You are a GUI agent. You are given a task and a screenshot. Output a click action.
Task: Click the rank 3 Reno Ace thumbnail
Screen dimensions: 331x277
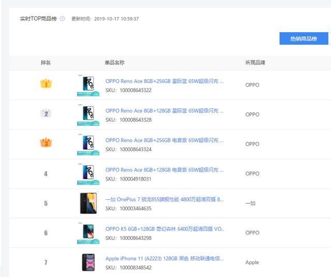coord(88,144)
